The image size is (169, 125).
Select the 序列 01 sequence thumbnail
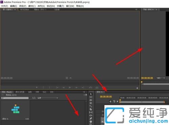pos(16,109)
